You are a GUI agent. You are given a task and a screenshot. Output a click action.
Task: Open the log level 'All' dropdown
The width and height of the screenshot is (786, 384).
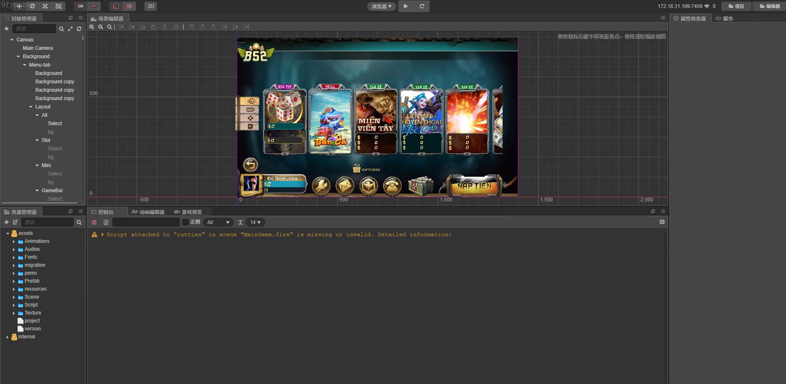click(x=218, y=222)
